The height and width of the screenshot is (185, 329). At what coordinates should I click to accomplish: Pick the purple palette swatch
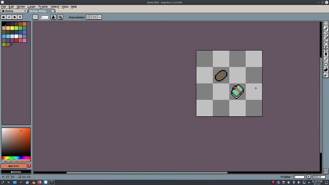[12, 41]
